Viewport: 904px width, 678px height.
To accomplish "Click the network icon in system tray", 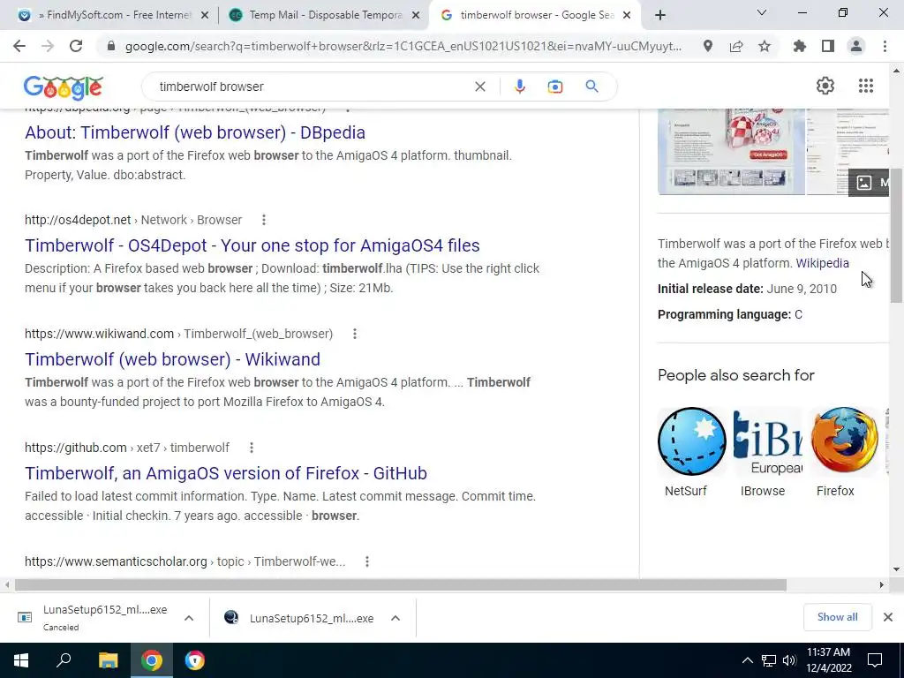I will (x=769, y=660).
